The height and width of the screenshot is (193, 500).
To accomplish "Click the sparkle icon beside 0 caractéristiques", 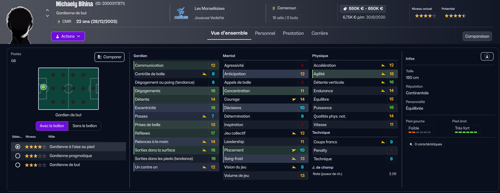I will (411, 144).
